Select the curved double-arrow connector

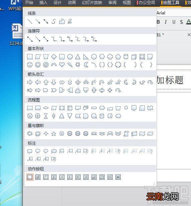94,39
